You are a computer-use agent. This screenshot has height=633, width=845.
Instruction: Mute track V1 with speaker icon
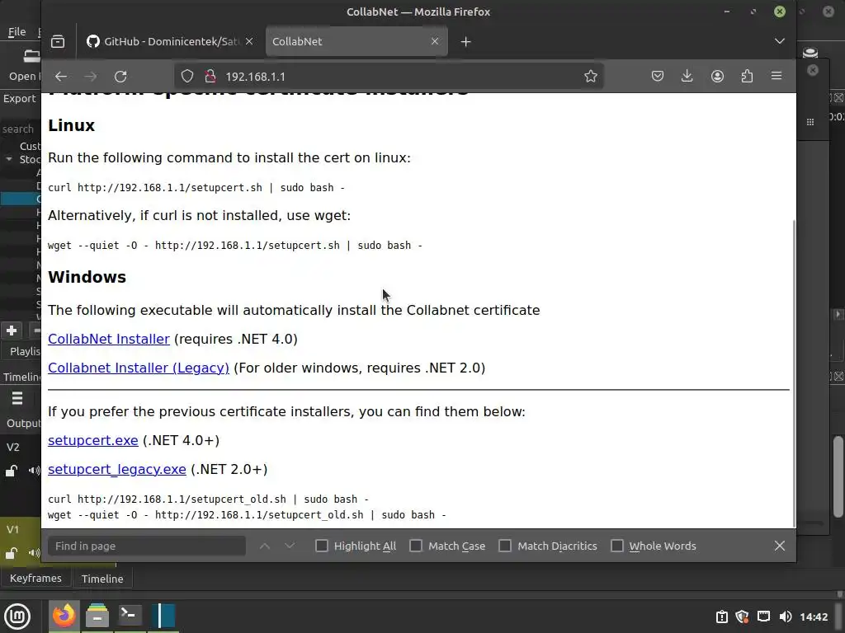coord(35,553)
